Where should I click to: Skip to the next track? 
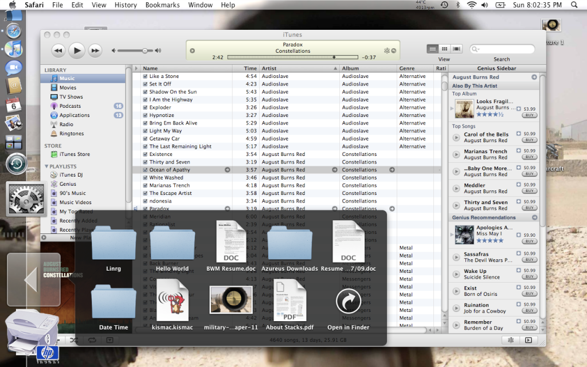coord(96,50)
